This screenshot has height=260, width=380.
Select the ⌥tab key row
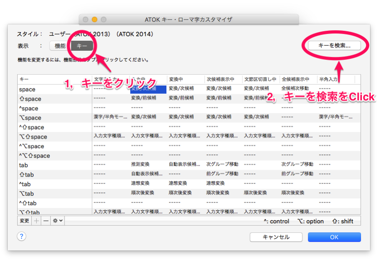(x=189, y=193)
